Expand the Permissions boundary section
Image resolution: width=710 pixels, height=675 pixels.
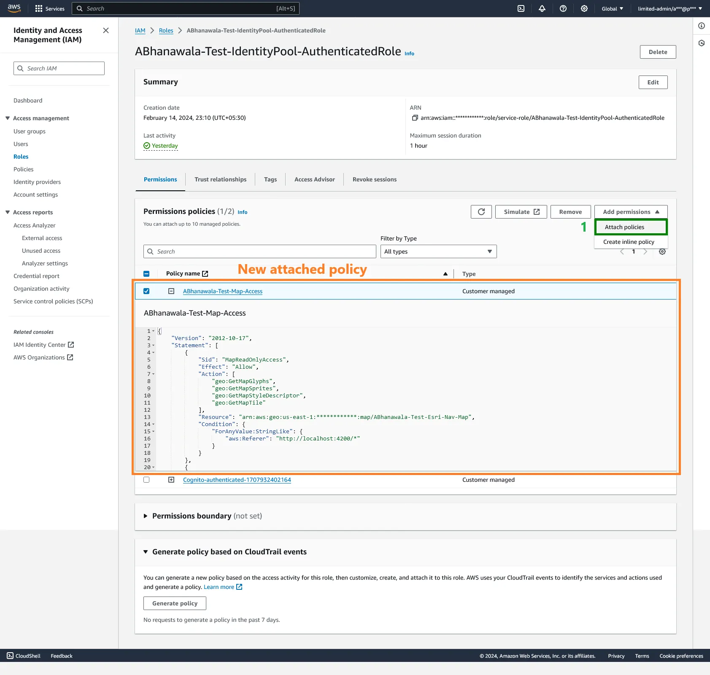146,516
